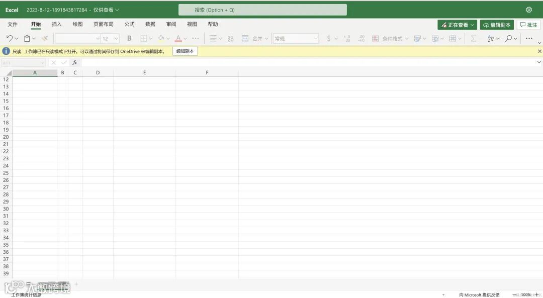This screenshot has height=298, width=543.
Task: Open the font name combo box
Action: pos(77,38)
